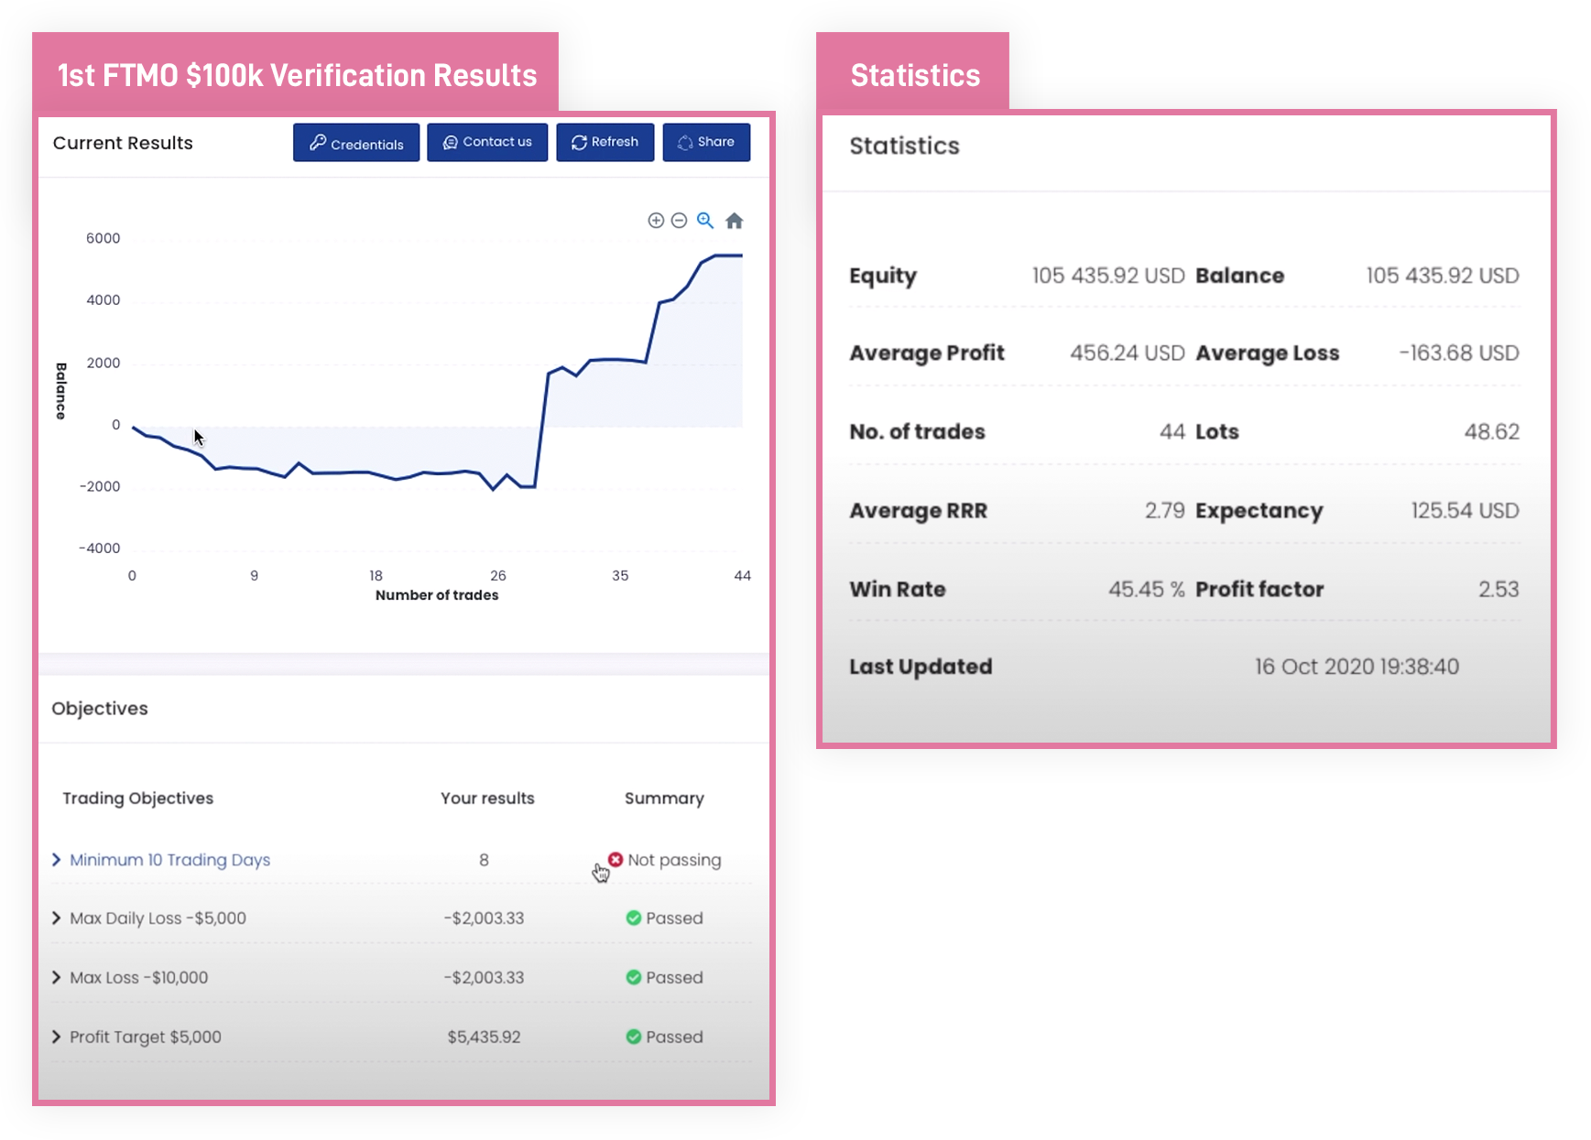This screenshot has width=1591, height=1140.
Task: Open the Credentials button
Action: click(x=356, y=143)
